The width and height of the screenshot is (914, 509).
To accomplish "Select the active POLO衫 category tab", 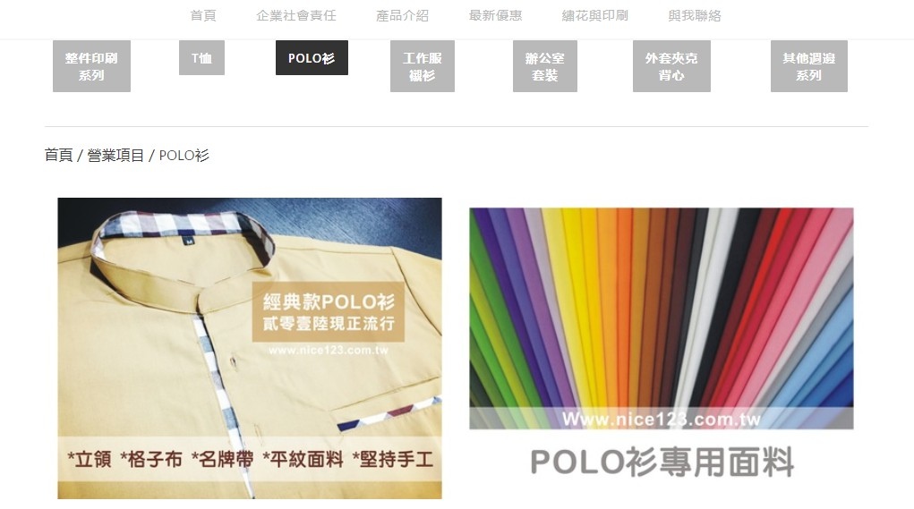I will [312, 57].
